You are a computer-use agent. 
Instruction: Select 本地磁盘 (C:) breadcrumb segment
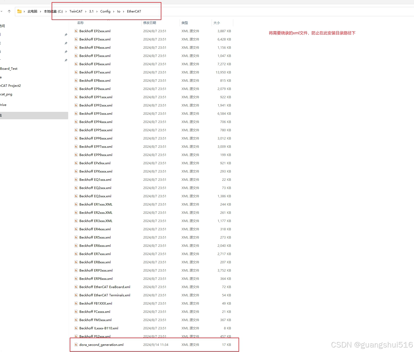coord(53,11)
